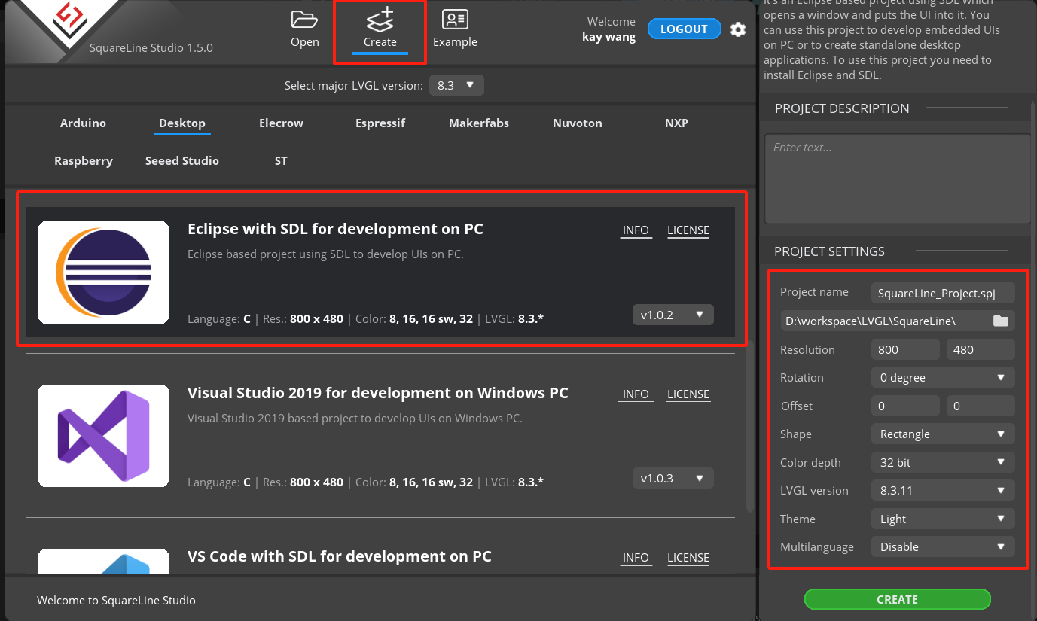1037x621 pixels.
Task: Open the Example projects icon
Action: tap(455, 19)
